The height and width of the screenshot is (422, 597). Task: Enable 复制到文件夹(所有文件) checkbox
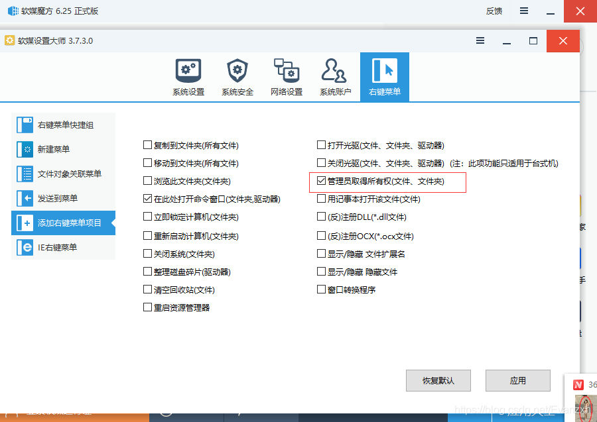147,145
